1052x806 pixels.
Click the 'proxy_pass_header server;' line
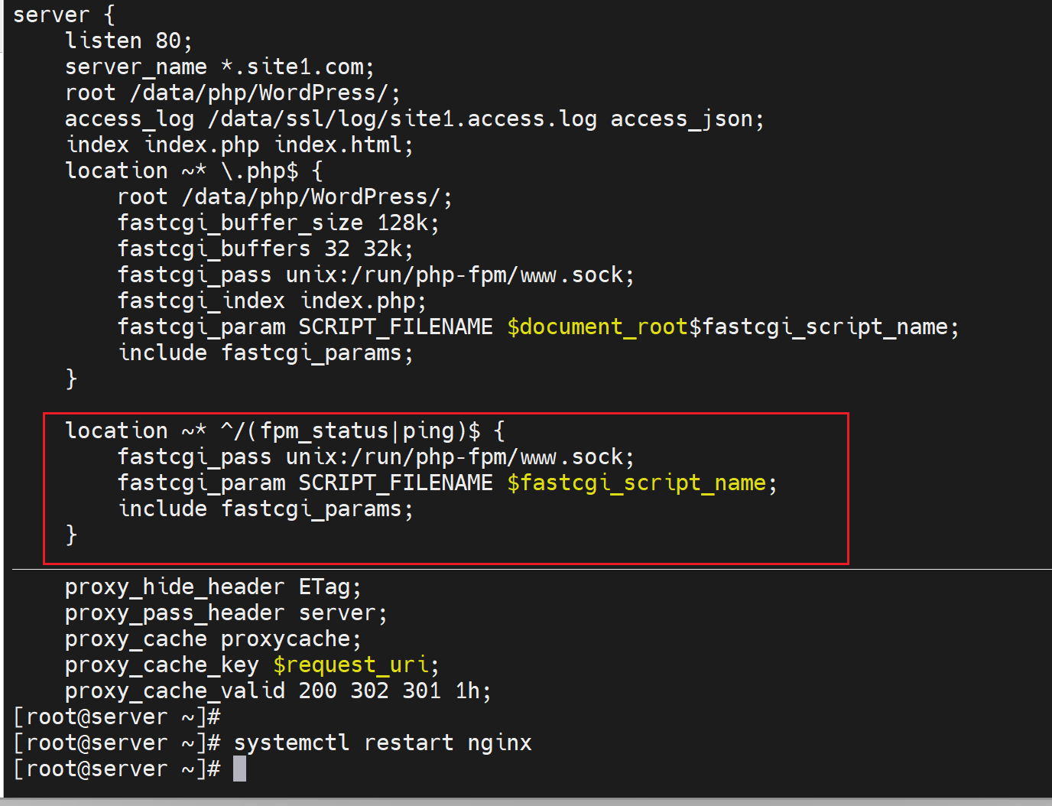tap(226, 613)
